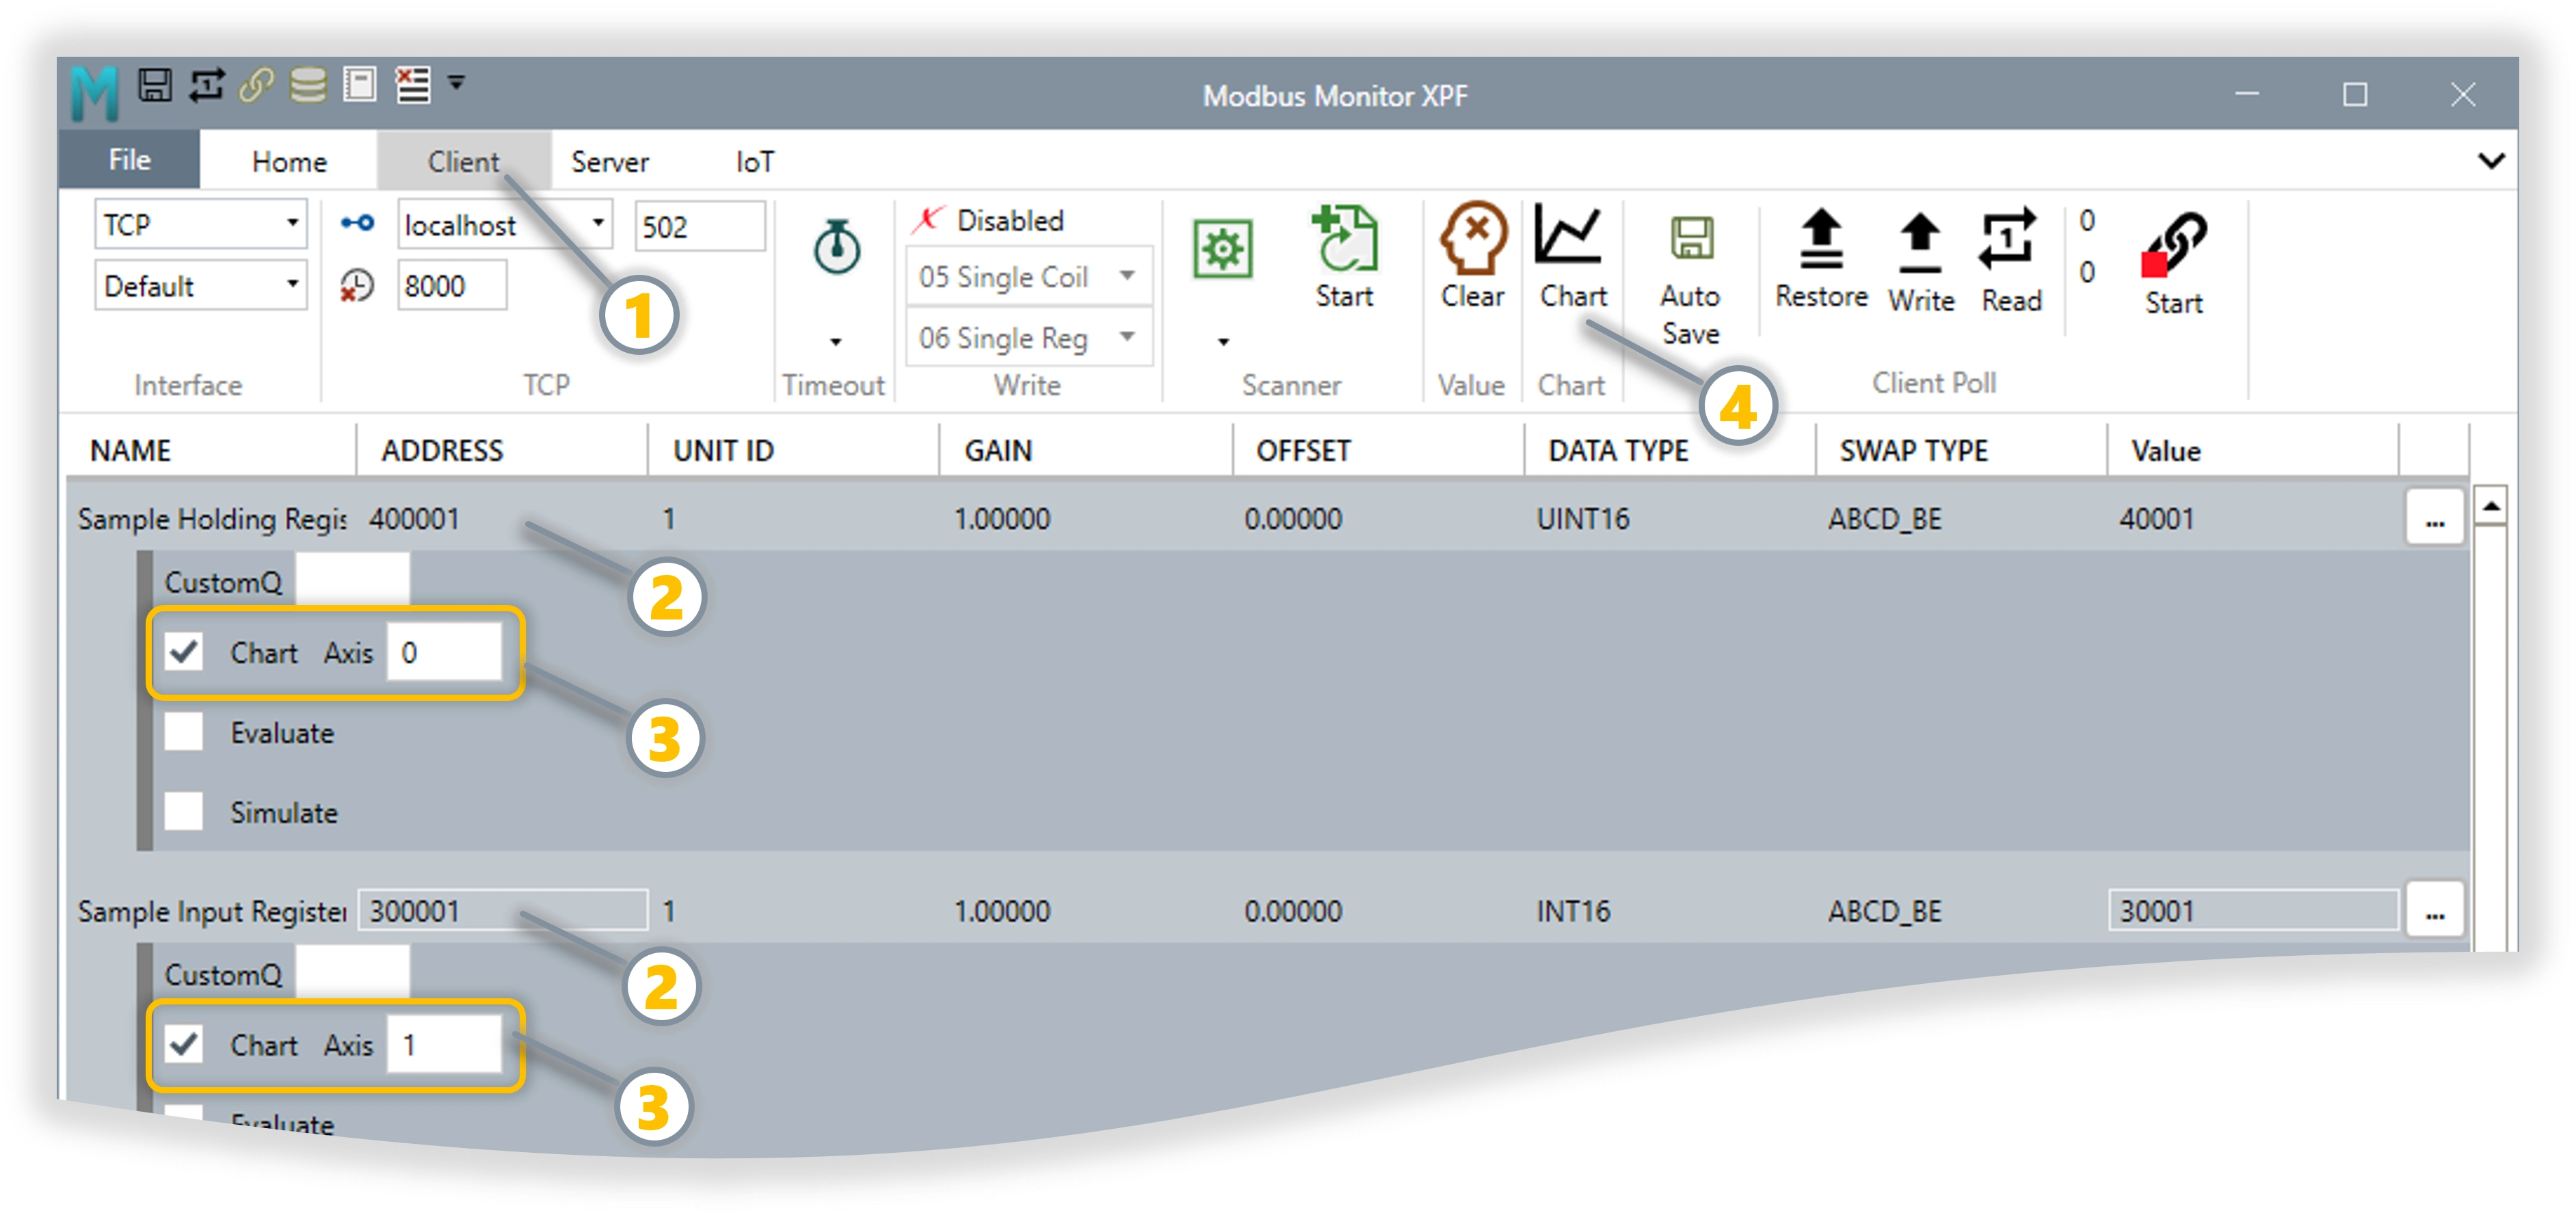Click the Read once button
Image resolution: width=2576 pixels, height=1215 pixels.
pyautogui.click(x=2010, y=261)
